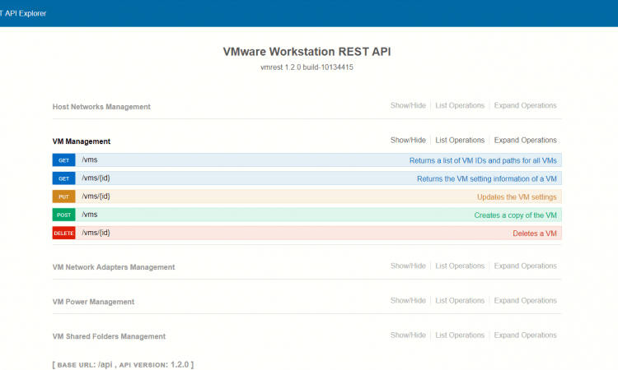Click Show/Hide for VM Network Adapters Management
This screenshot has width=618, height=370.
408,266
